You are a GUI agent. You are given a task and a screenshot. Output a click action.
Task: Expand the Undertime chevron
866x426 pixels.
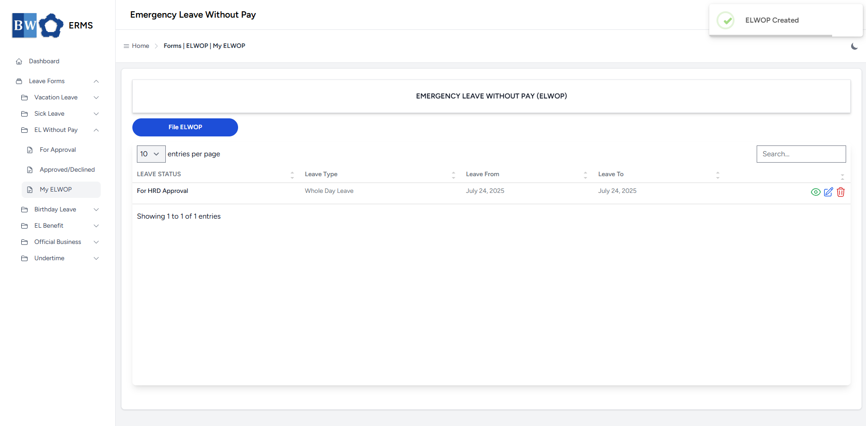[96, 258]
